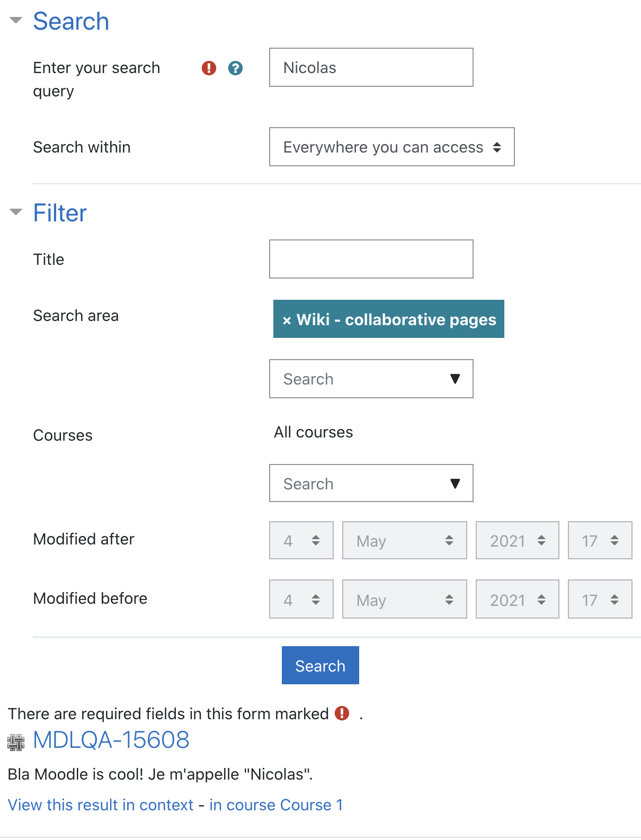Collapse the Search section triangle
641x840 pixels.
[16, 21]
